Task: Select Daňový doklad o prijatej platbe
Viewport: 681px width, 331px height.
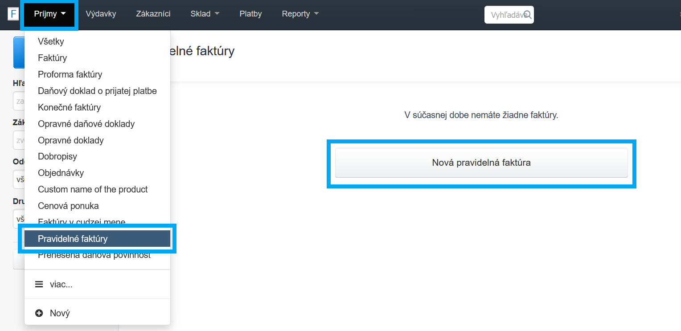Action: pyautogui.click(x=97, y=91)
